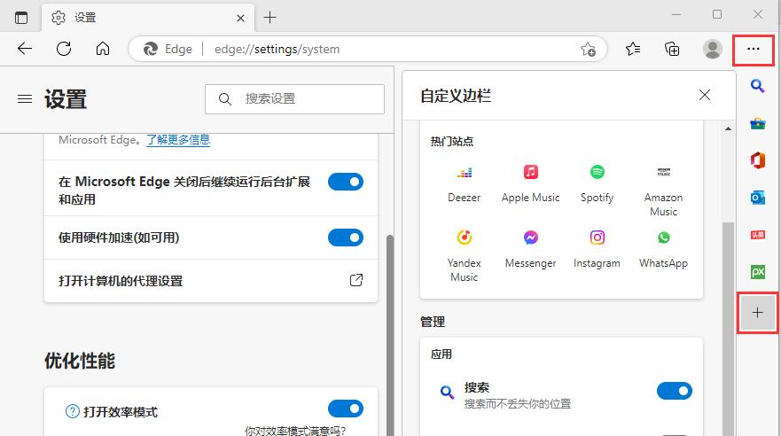Viewport: 781px width, 436px height.
Task: Open sidebar Outlook icon
Action: click(758, 198)
